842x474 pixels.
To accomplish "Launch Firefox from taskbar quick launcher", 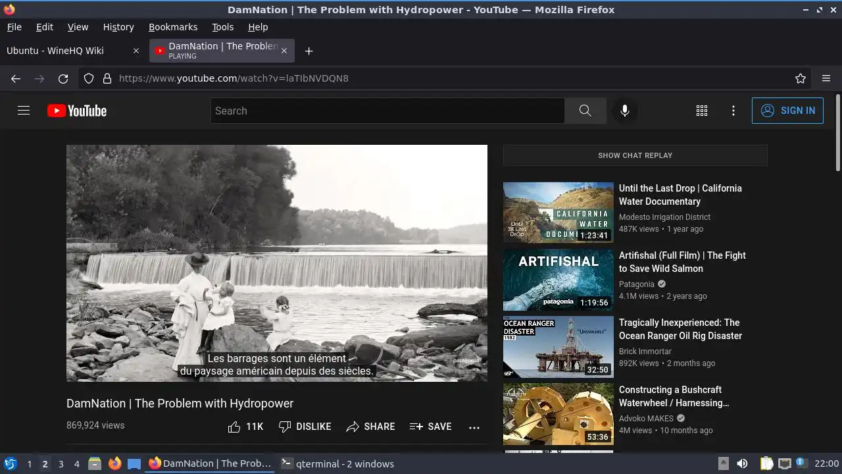I will click(114, 463).
